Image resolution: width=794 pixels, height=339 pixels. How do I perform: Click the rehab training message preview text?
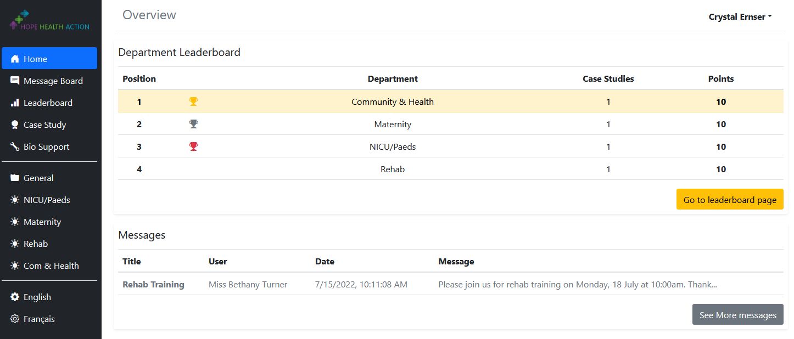578,284
